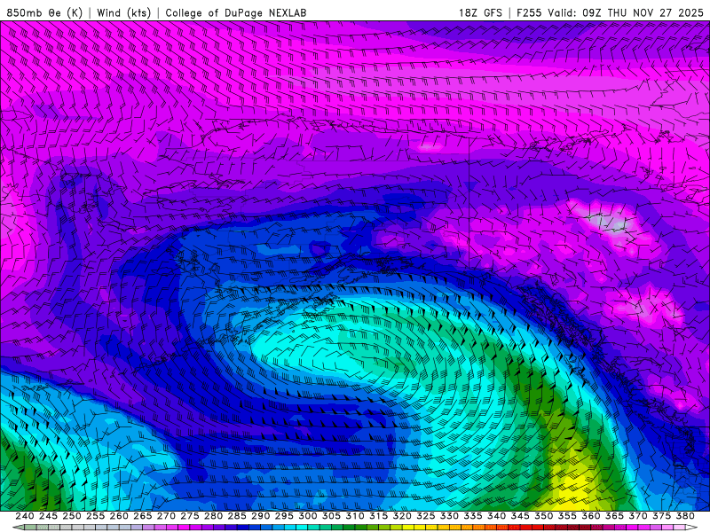The image size is (710, 532).
Task: Click the 310 legend value
Action: point(354,516)
